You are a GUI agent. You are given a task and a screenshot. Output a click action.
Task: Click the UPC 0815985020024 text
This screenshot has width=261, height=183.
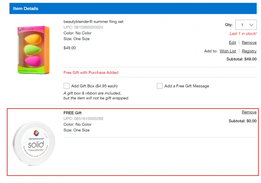click(83, 27)
